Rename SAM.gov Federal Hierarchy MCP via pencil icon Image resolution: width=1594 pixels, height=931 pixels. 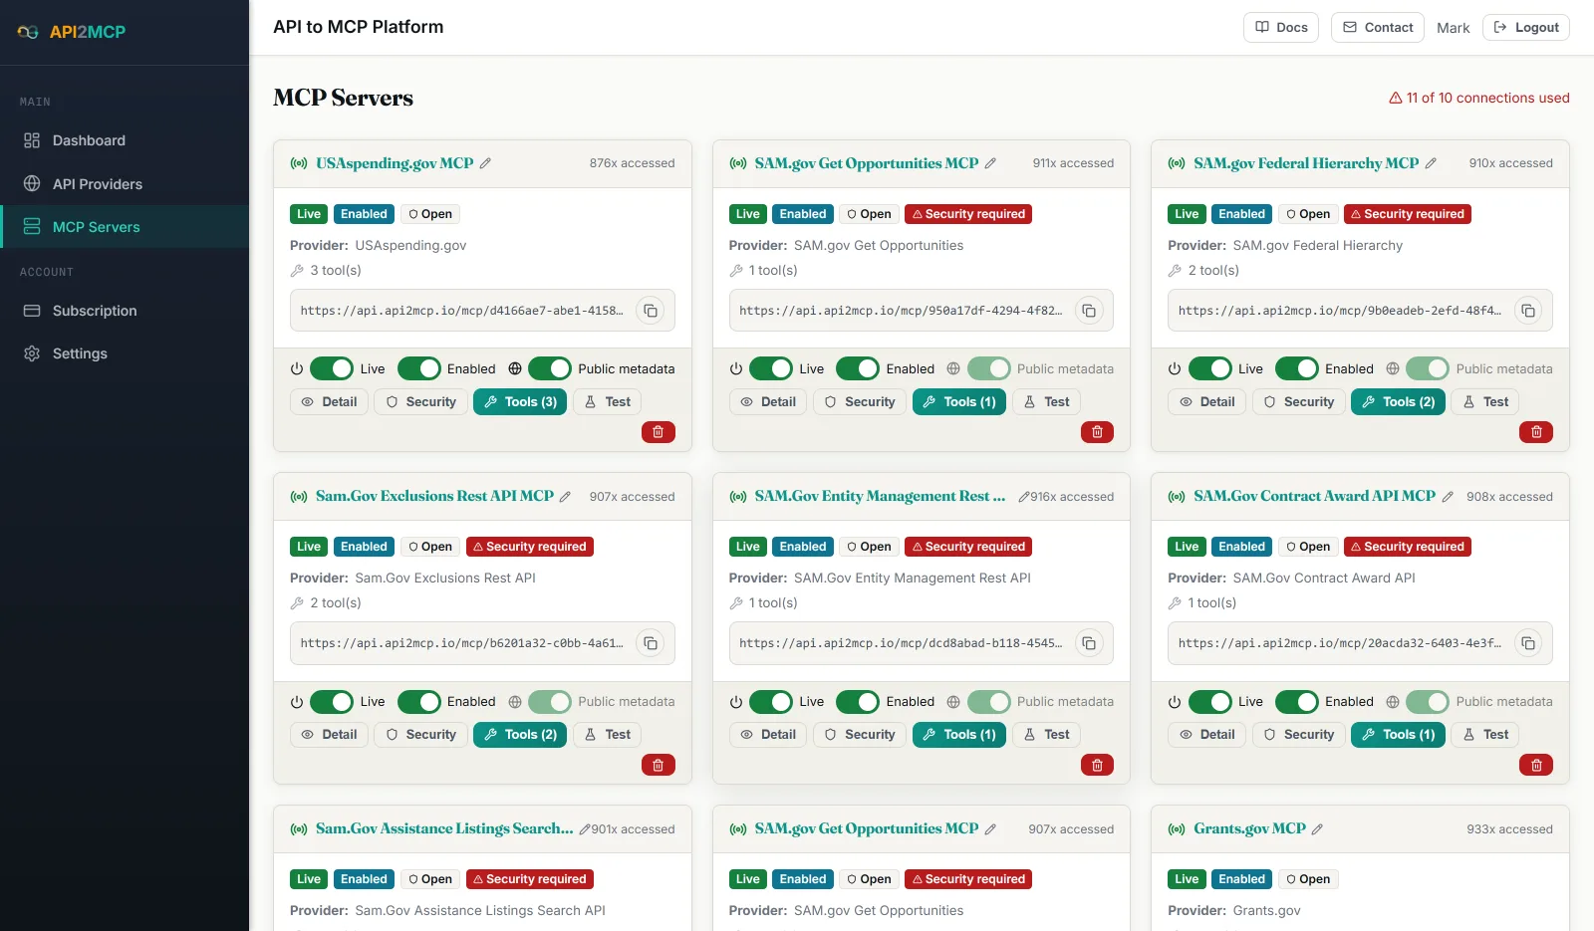pyautogui.click(x=1431, y=163)
